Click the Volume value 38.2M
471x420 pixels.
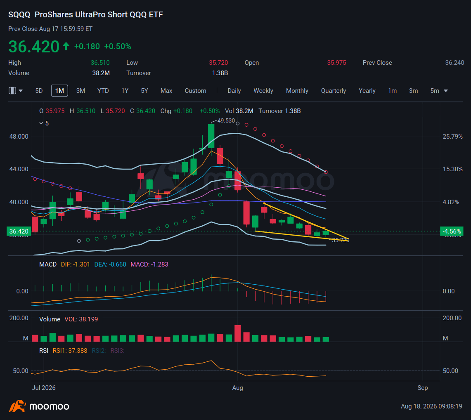tap(101, 73)
